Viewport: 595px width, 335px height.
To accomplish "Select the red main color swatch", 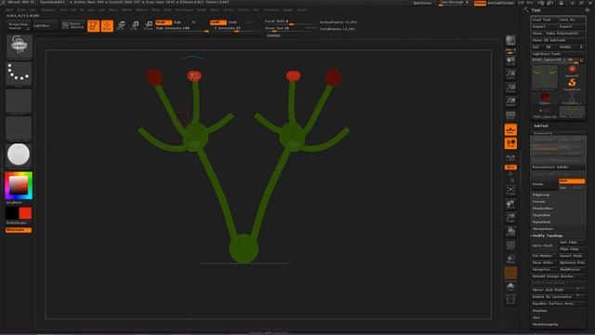I will tap(25, 213).
